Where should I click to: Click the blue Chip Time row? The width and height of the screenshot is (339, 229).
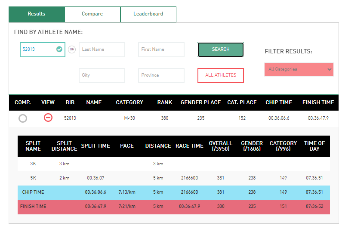173,192
